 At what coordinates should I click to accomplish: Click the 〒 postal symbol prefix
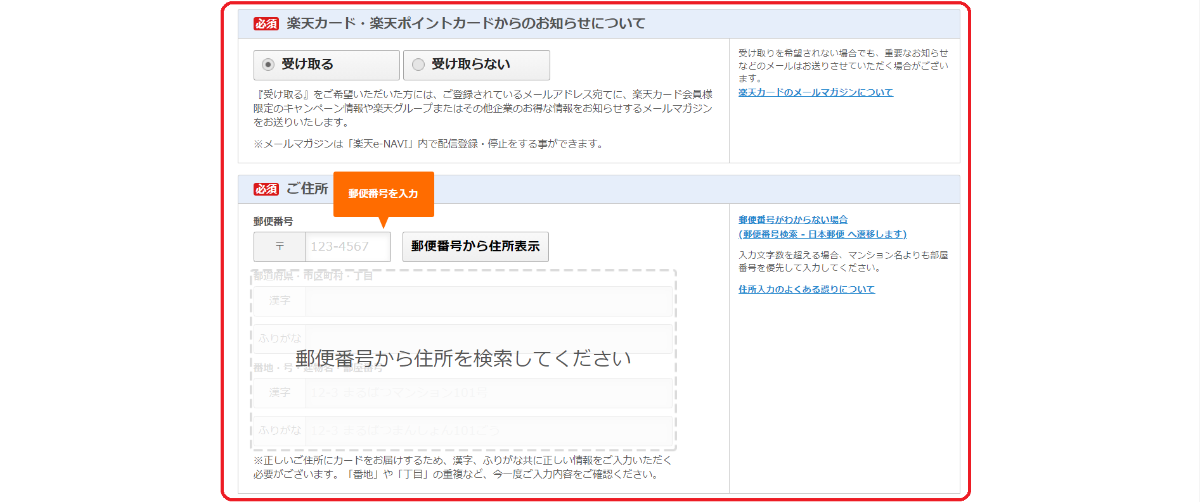280,247
